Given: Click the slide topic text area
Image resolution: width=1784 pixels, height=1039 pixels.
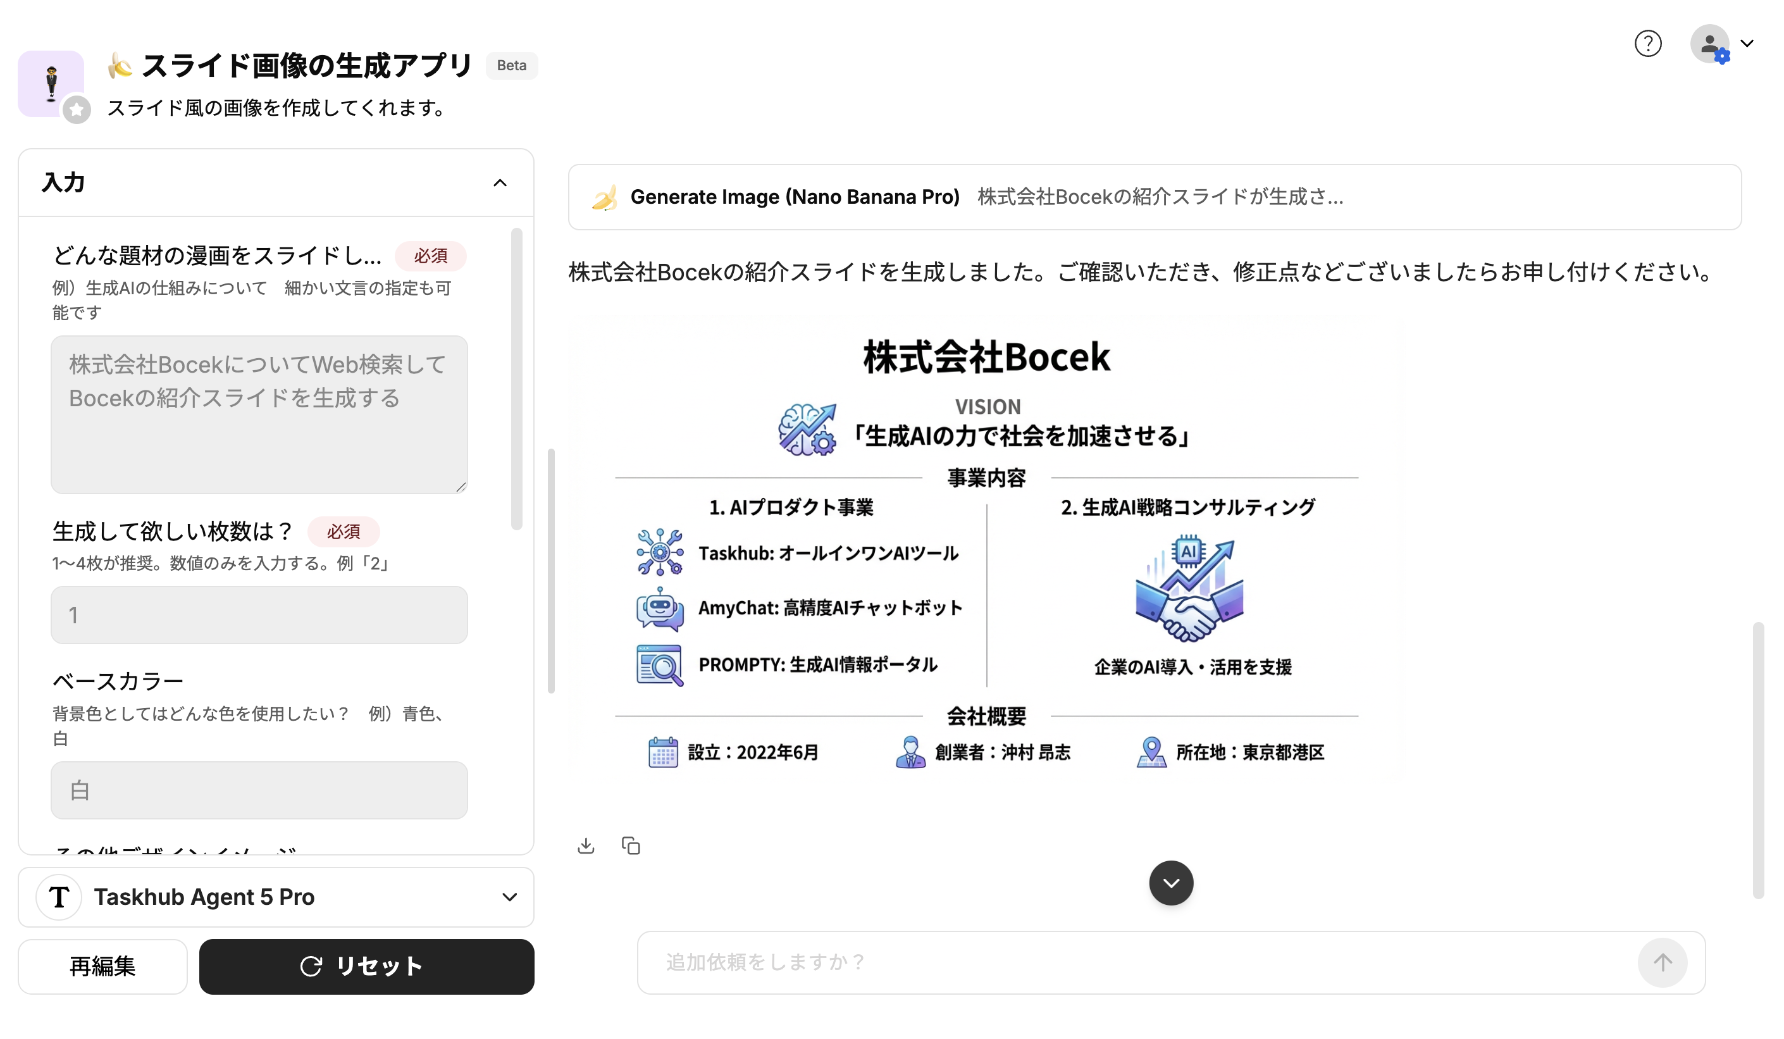Looking at the screenshot, I should [x=259, y=414].
